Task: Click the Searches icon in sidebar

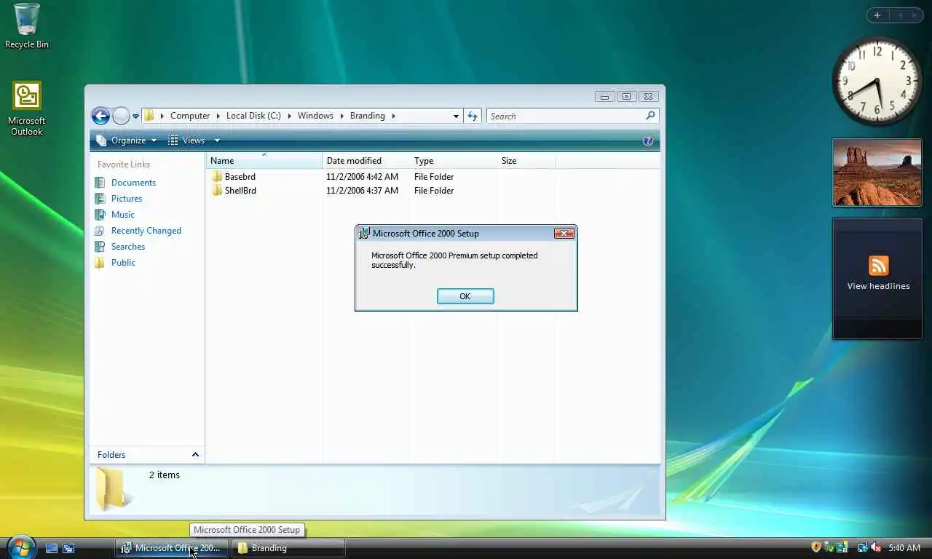Action: [100, 247]
